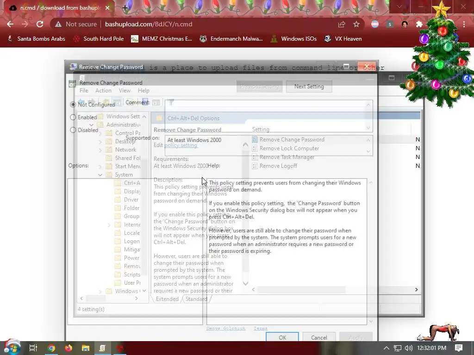This screenshot has width=474, height=355.
Task: Open Firefox from taskbar
Action: pyautogui.click(x=69, y=348)
